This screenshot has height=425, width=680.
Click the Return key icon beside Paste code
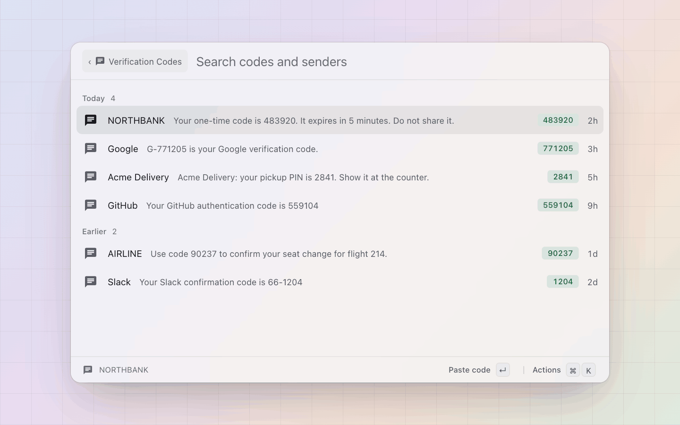click(503, 370)
